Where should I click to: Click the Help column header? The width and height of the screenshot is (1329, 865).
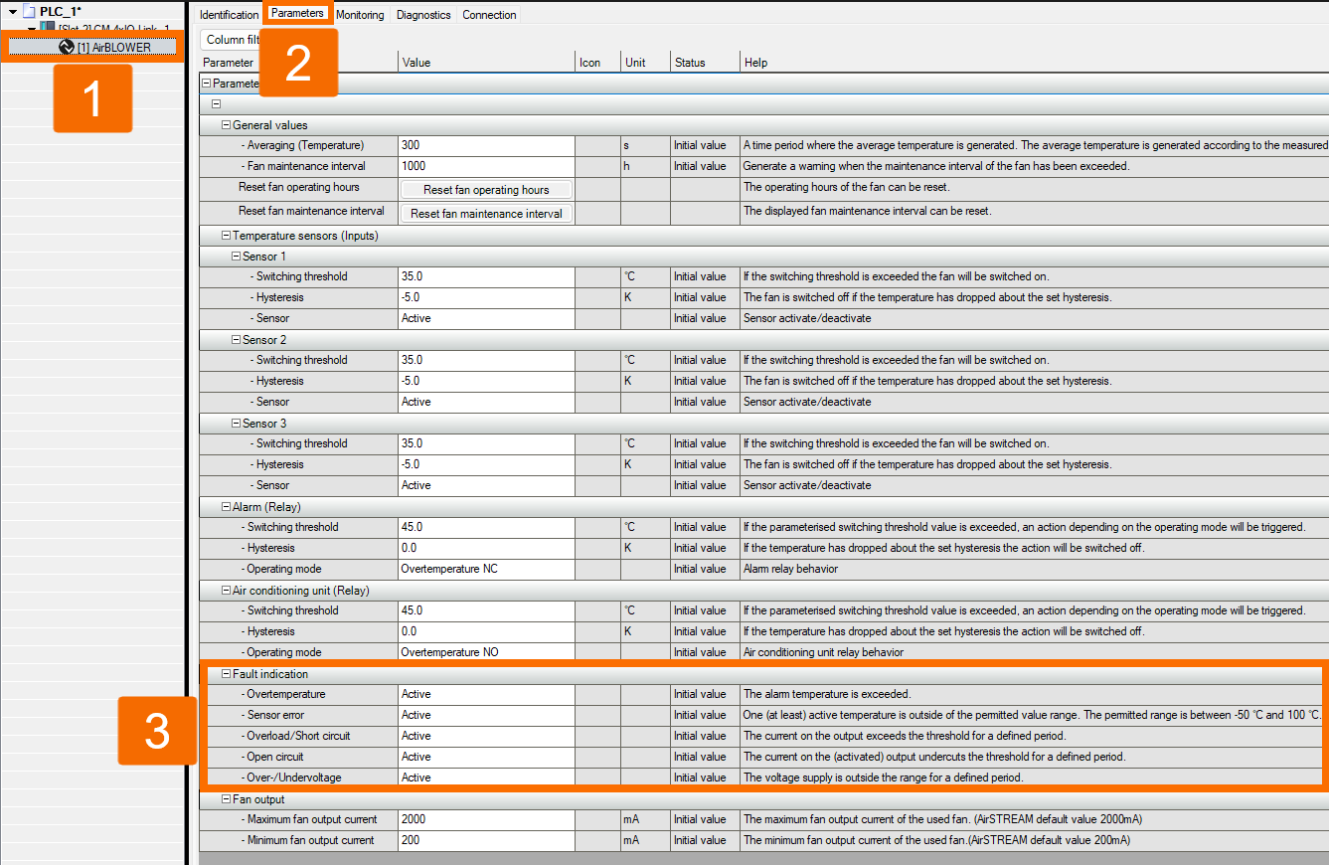pos(1034,63)
